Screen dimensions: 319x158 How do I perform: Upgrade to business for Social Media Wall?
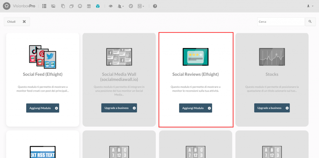pos(119,108)
